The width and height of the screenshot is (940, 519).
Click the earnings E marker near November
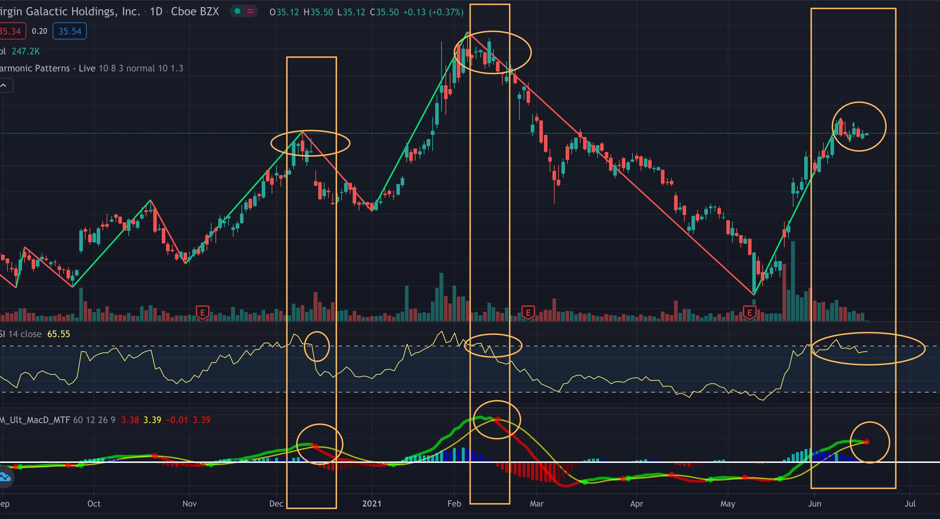click(203, 313)
